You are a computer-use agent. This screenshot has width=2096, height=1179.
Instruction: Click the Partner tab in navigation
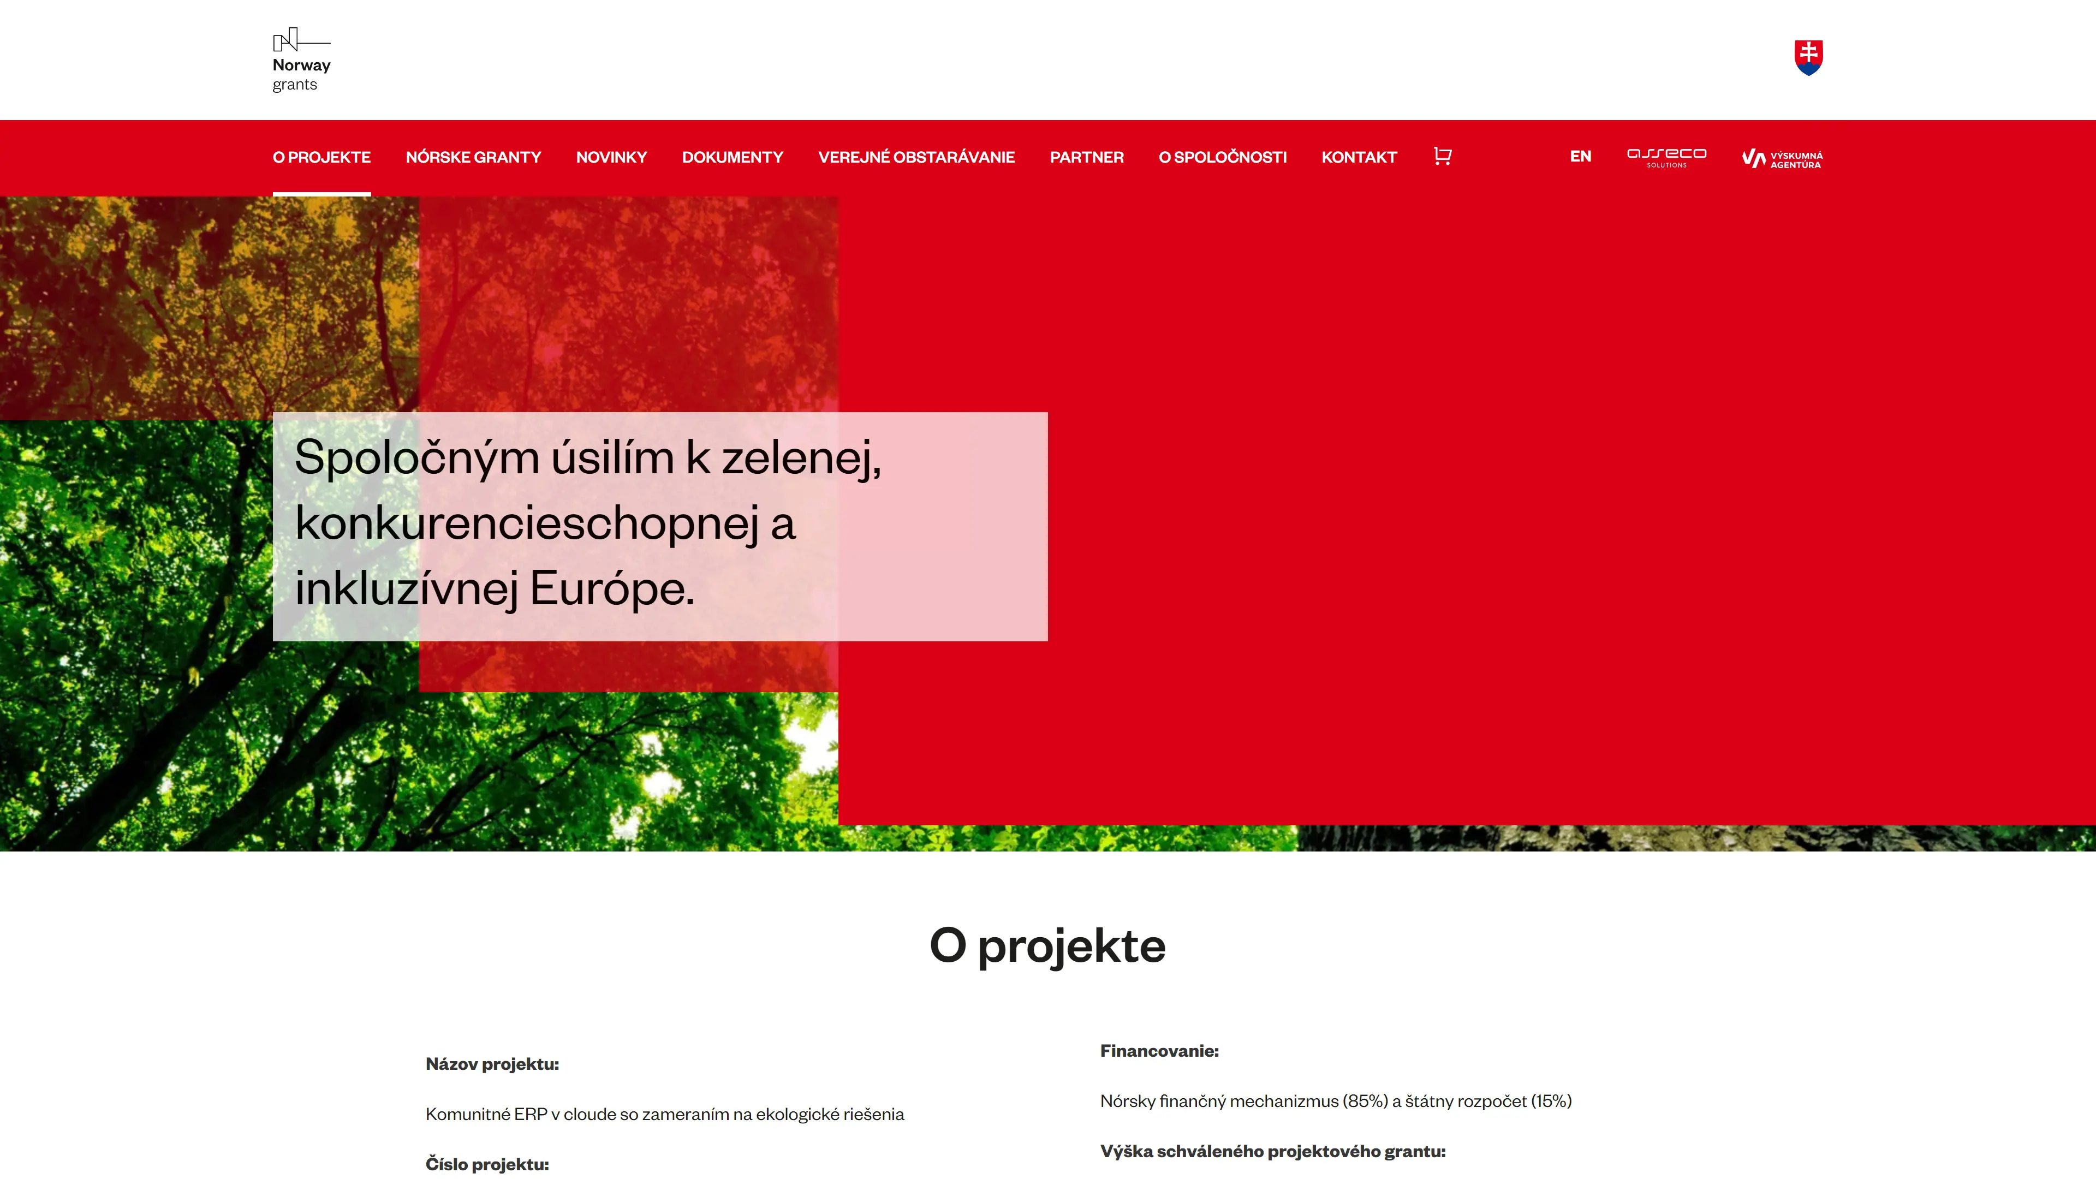(1087, 157)
